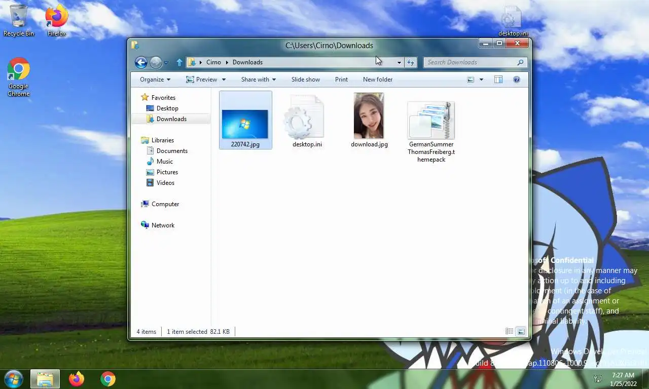Select the GermanSummer themepack file icon
The height and width of the screenshot is (389, 649).
coord(431,120)
